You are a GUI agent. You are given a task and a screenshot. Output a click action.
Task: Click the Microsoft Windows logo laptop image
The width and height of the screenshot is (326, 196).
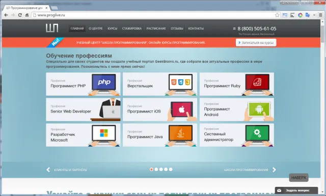tap(104, 135)
